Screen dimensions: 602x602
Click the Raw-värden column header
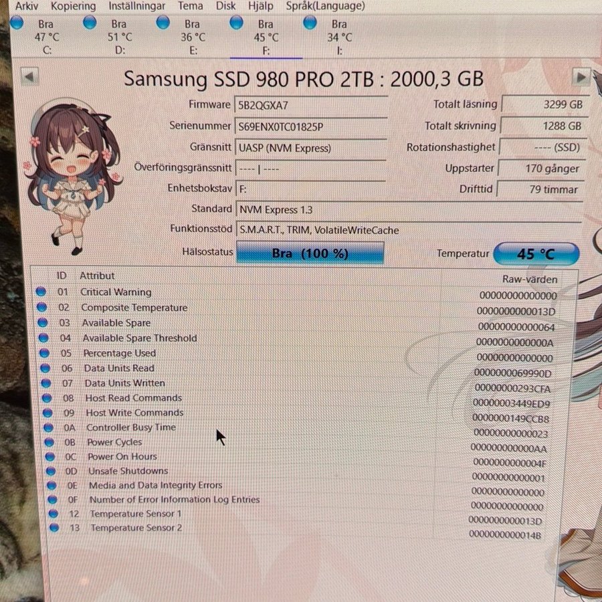tap(529, 279)
